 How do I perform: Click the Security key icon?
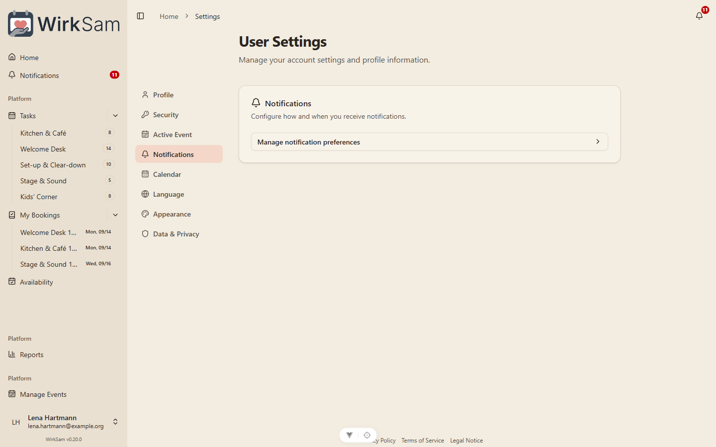tap(145, 114)
